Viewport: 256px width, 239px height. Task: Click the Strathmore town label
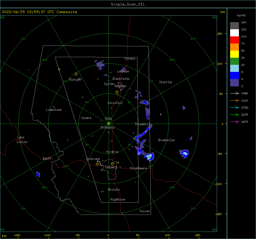point(138,168)
